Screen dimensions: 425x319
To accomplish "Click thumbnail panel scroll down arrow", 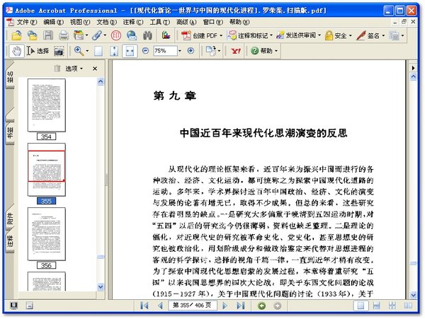I will [101, 286].
